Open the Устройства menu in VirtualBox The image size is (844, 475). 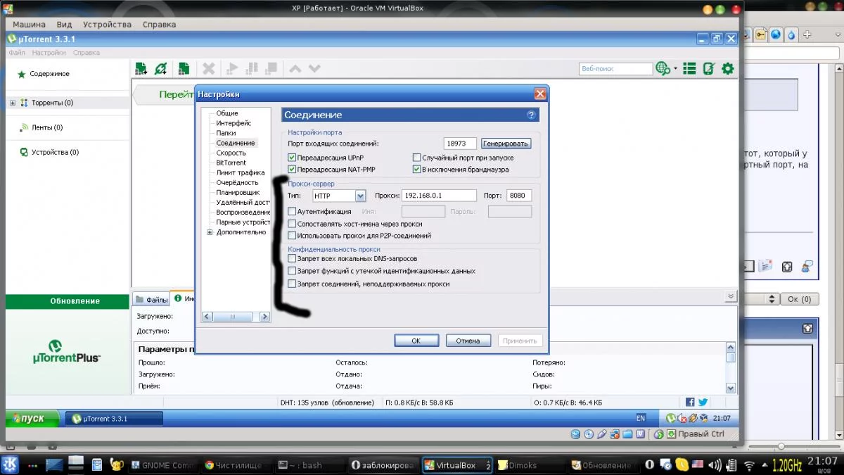tap(107, 24)
